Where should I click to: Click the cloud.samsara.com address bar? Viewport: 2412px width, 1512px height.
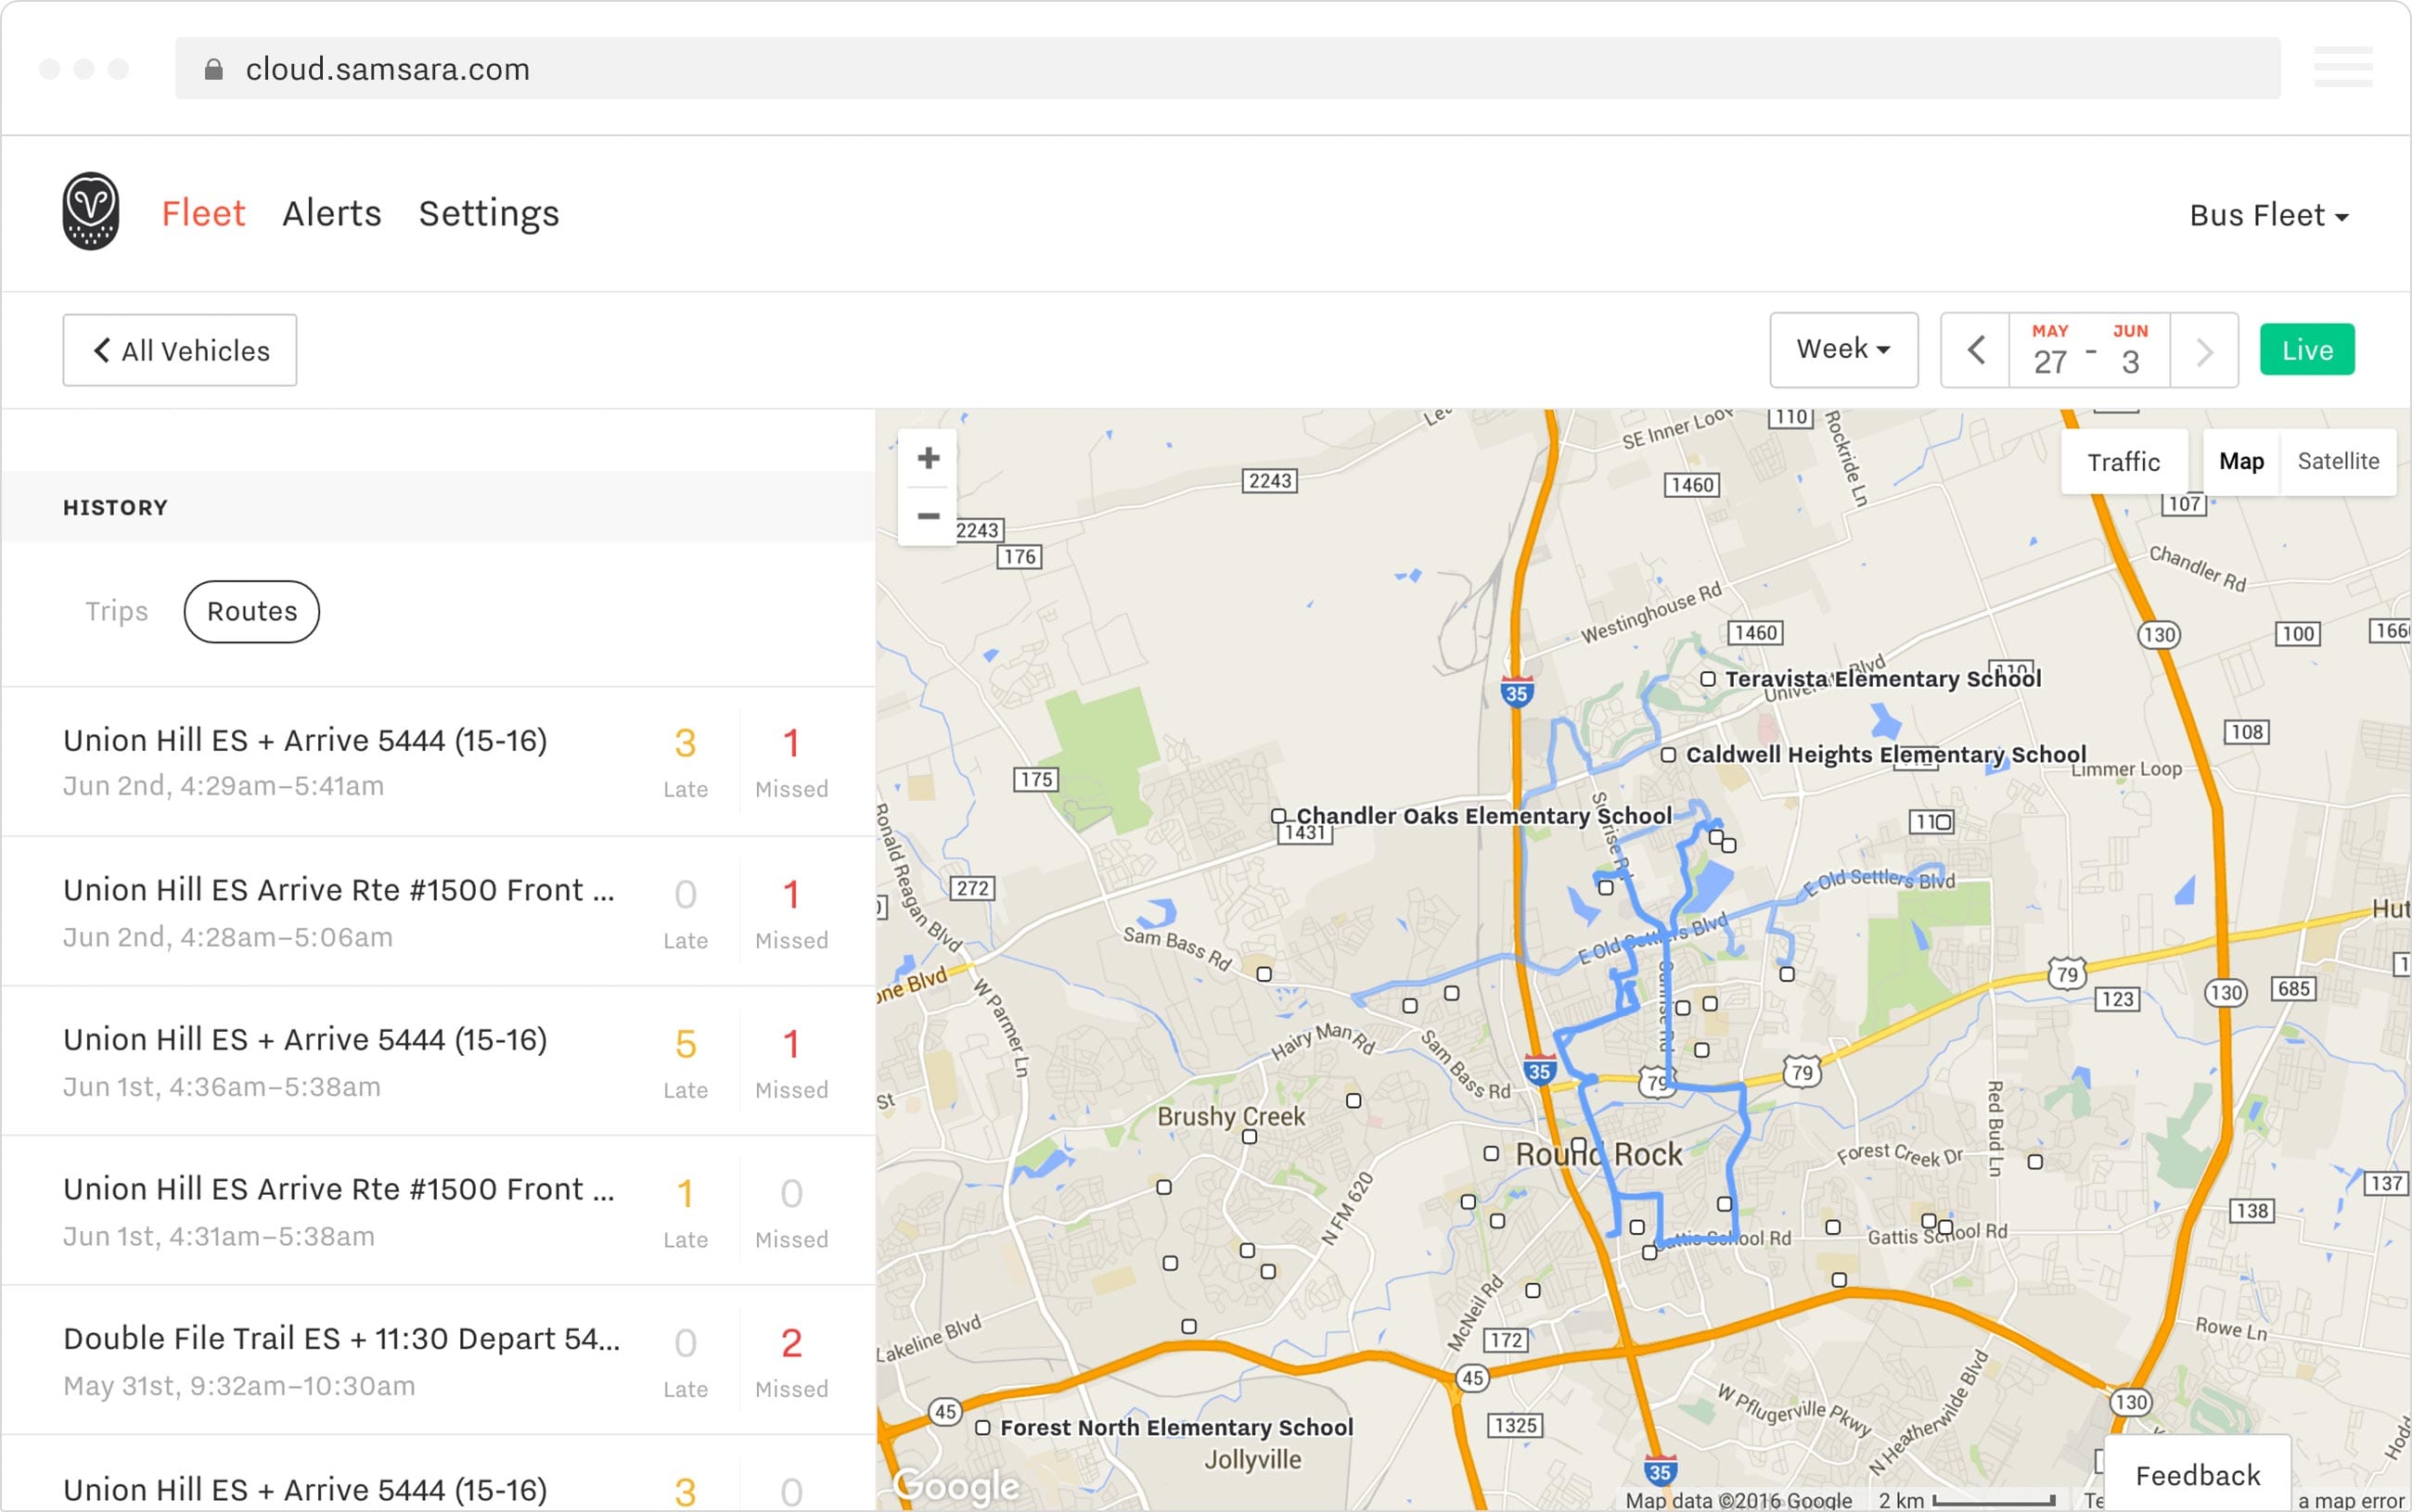[x=1228, y=69]
